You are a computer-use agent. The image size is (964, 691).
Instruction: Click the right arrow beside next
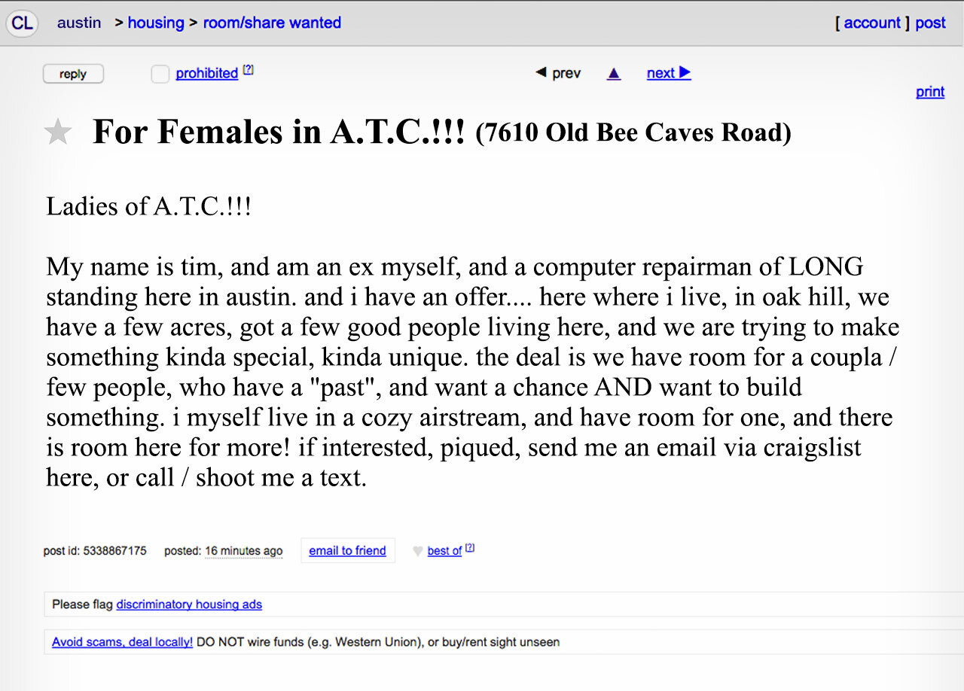point(688,72)
